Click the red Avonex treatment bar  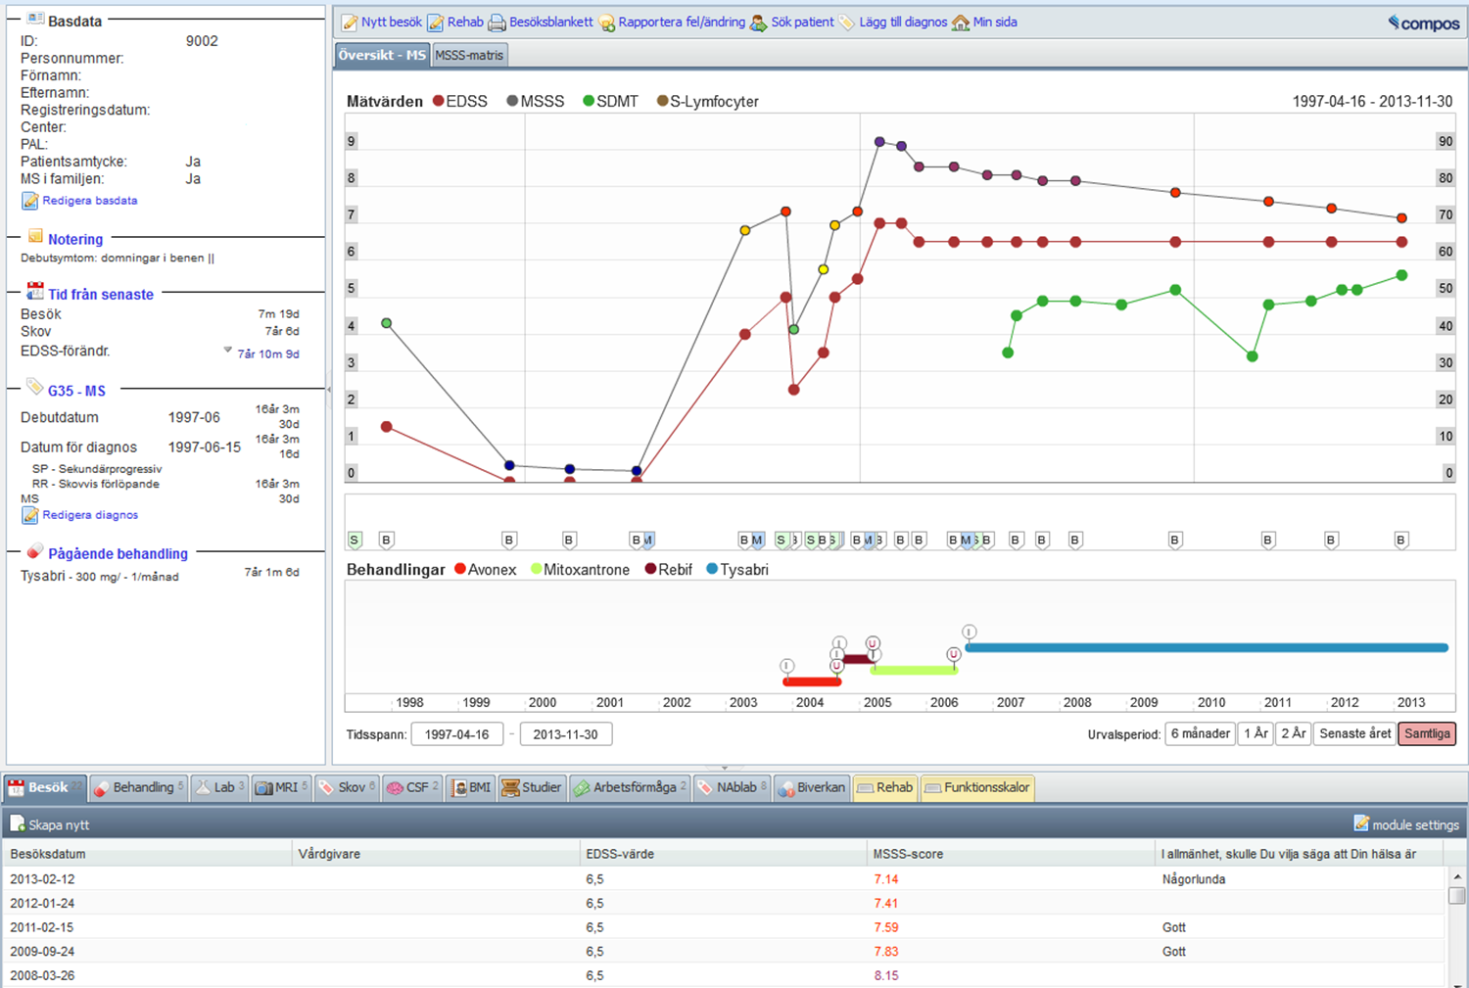(812, 682)
